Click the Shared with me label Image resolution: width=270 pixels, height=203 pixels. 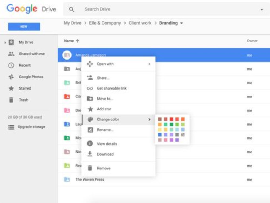(32, 54)
